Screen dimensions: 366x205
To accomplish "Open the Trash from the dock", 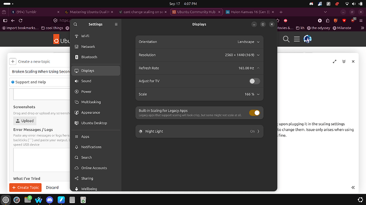I will 83,200.
